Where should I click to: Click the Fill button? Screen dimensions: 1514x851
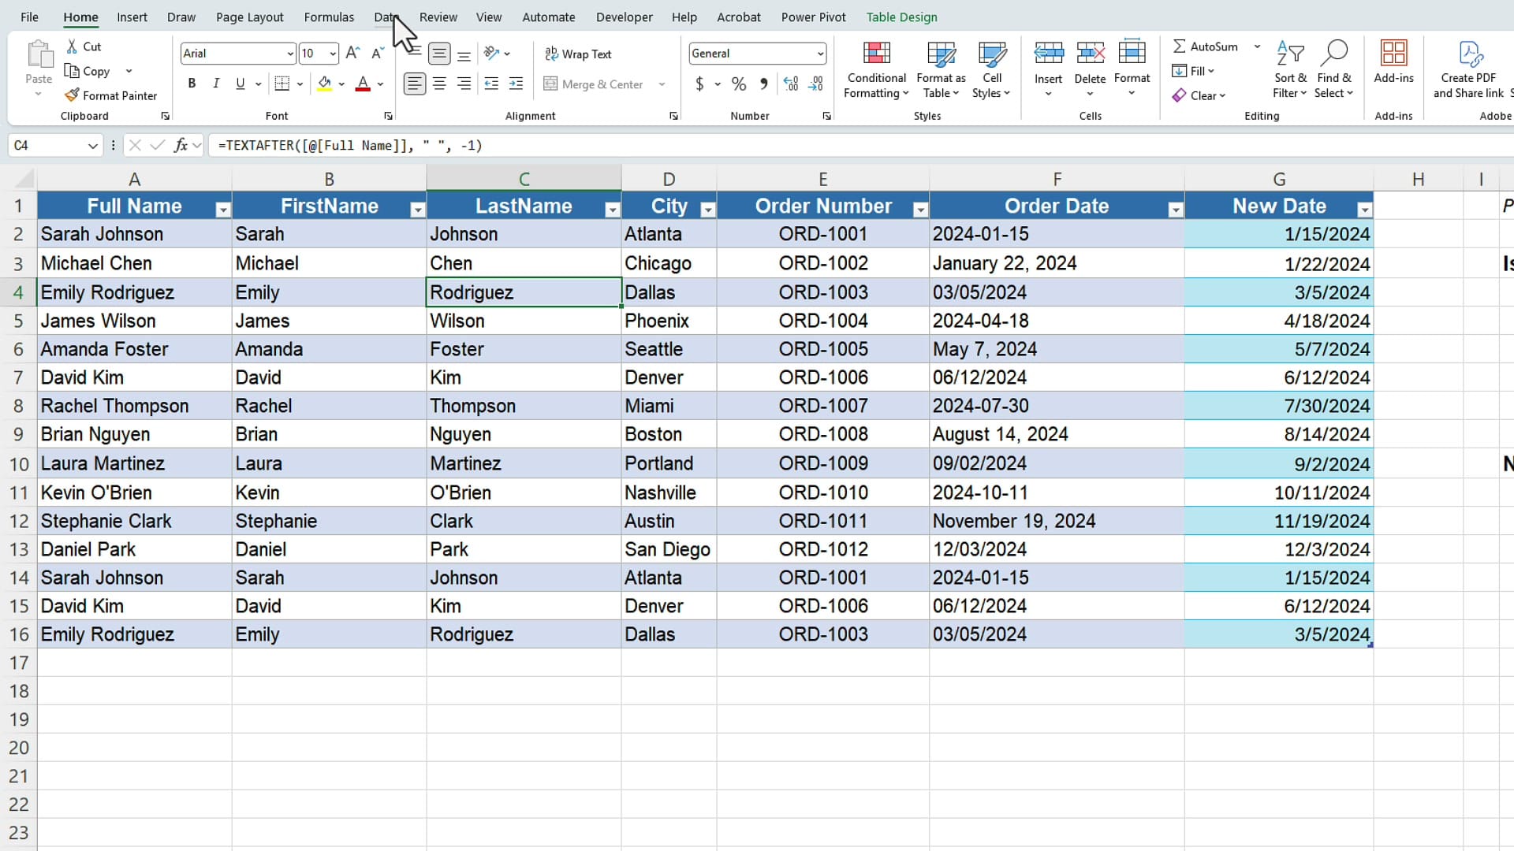(1192, 71)
